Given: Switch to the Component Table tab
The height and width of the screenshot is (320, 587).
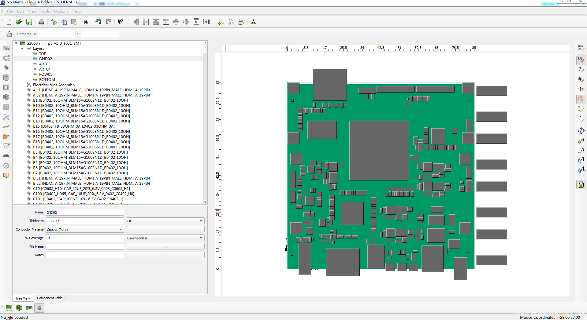Looking at the screenshot, I should tap(50, 298).
